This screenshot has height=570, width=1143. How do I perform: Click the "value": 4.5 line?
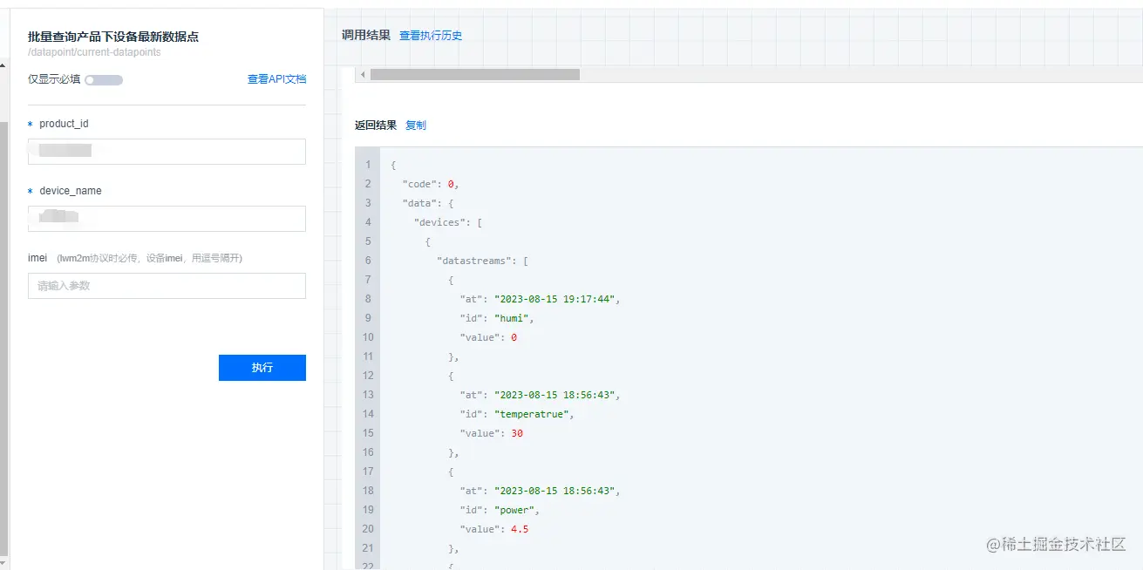coord(494,529)
